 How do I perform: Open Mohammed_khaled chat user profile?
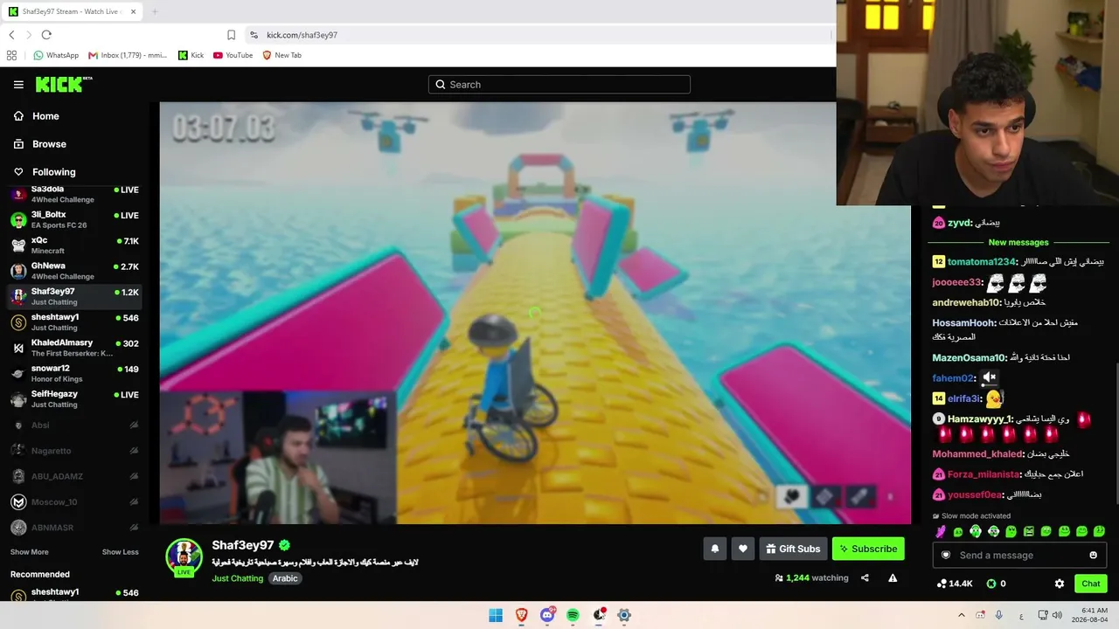coord(977,454)
